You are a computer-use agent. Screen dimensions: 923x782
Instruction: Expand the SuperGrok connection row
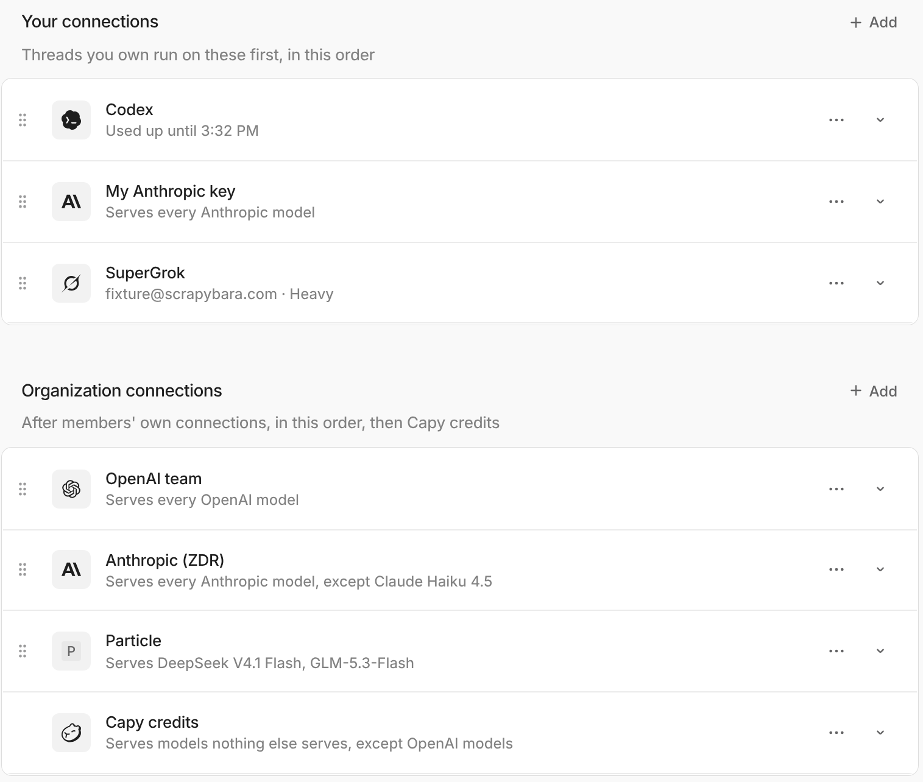(880, 283)
